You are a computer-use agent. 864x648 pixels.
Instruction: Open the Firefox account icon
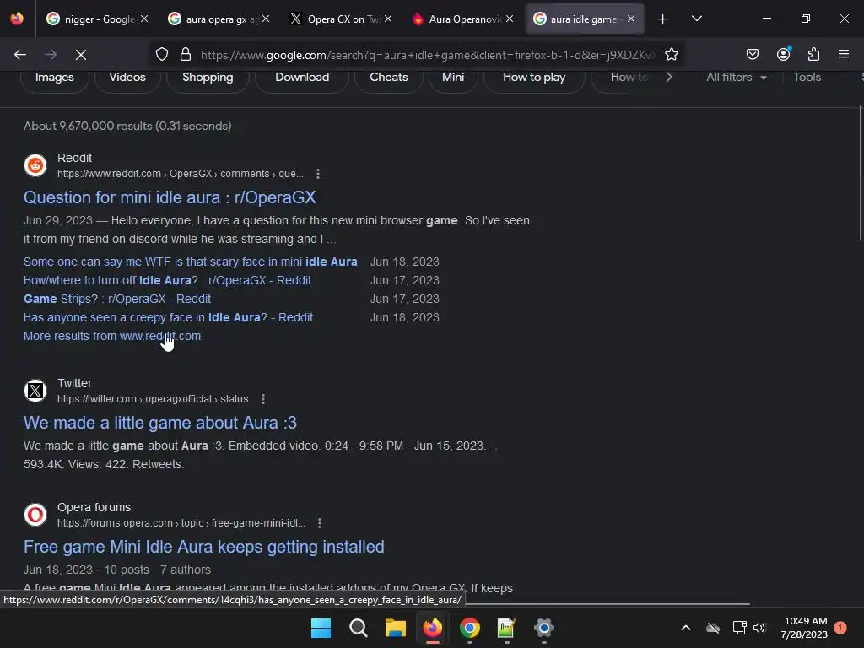point(783,54)
